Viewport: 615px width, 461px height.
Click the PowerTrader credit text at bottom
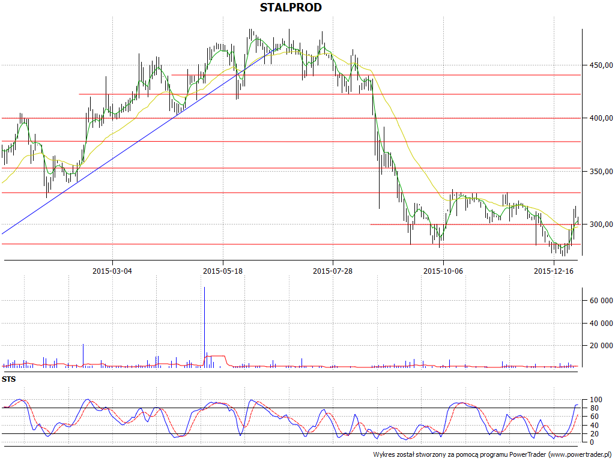tap(492, 455)
